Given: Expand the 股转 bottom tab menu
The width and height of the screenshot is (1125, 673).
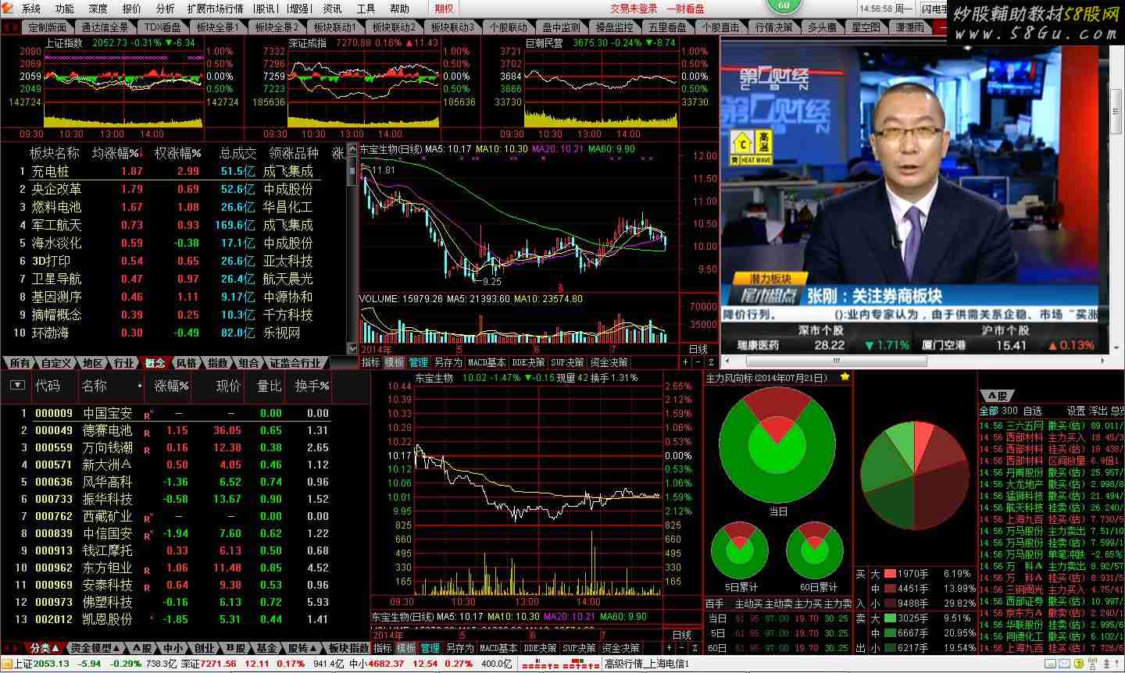Looking at the screenshot, I should pyautogui.click(x=302, y=648).
